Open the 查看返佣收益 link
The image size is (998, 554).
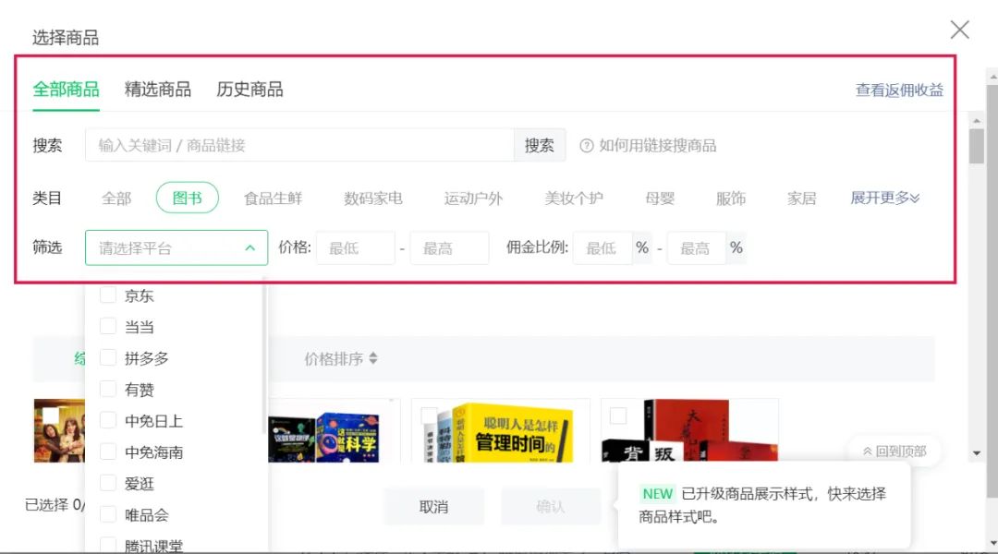897,89
